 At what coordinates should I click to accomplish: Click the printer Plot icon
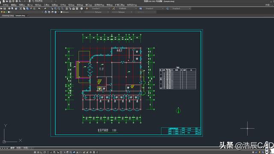[x=9, y=9]
